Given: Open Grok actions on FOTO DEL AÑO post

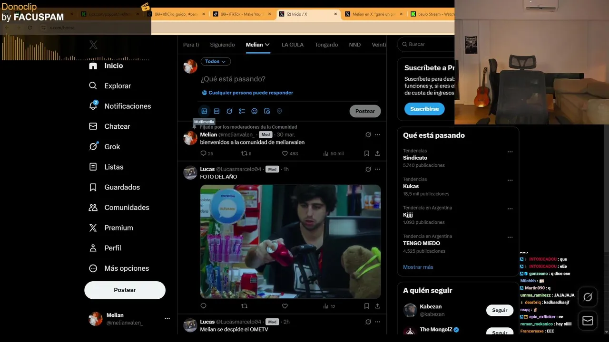Looking at the screenshot, I should click(368, 169).
